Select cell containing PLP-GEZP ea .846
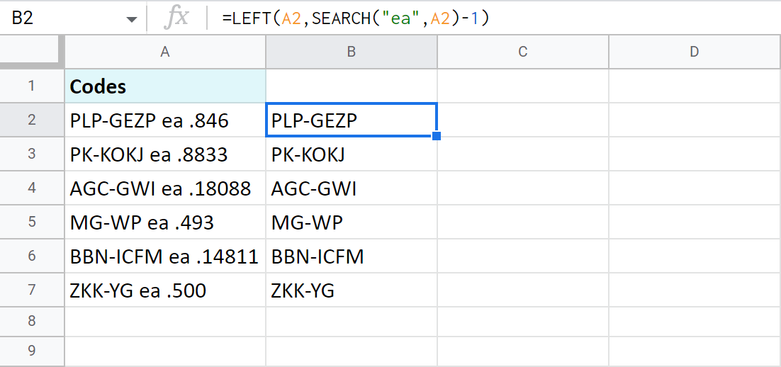This screenshot has height=367, width=781. [x=165, y=120]
